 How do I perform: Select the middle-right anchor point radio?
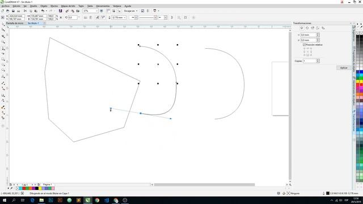[311, 52]
